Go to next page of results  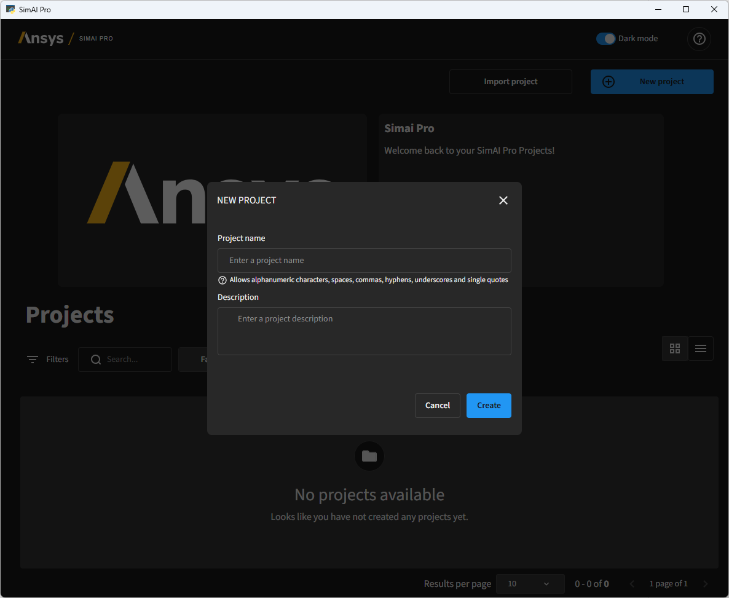coord(705,584)
